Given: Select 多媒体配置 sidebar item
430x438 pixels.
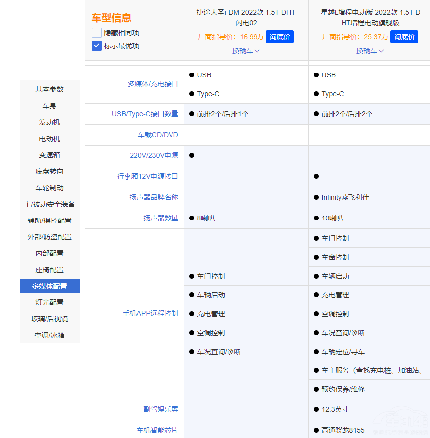Looking at the screenshot, I should [49, 286].
